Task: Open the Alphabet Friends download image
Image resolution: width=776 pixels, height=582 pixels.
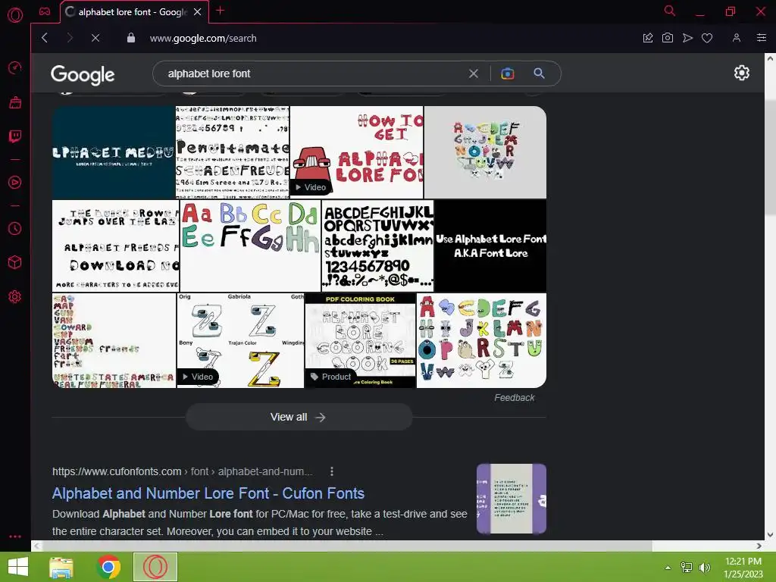Action: click(115, 246)
